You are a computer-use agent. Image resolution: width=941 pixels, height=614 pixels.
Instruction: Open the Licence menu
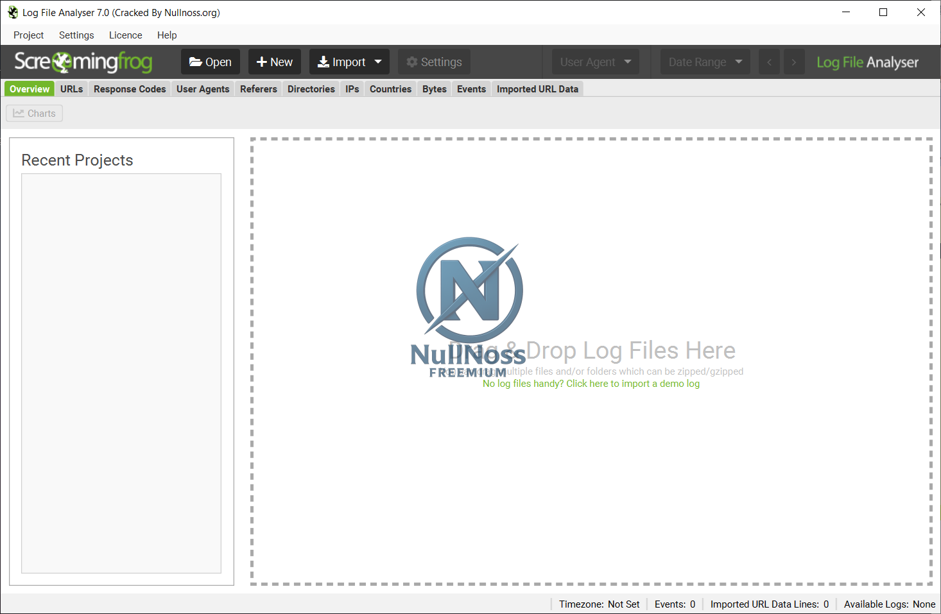126,35
